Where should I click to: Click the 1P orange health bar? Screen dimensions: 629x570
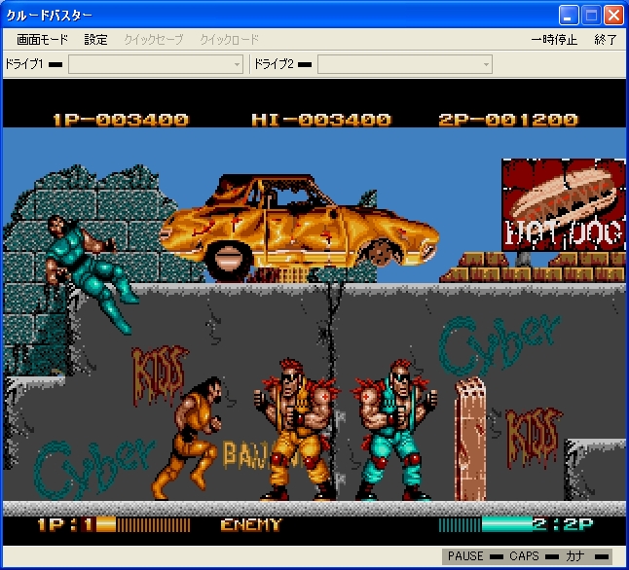(143, 524)
